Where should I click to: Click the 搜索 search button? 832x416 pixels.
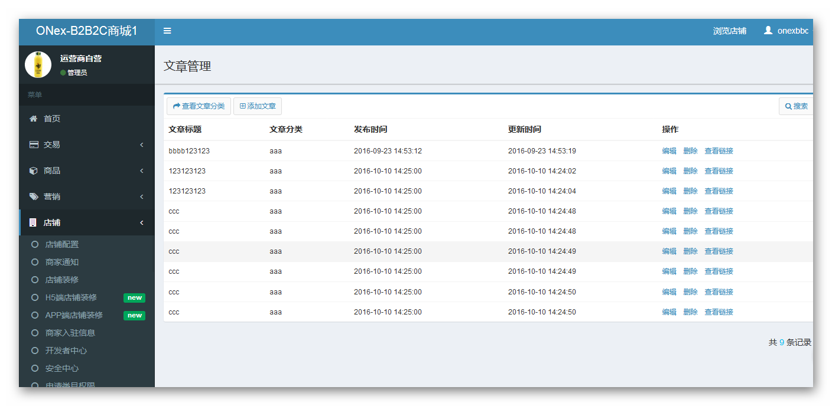(796, 106)
